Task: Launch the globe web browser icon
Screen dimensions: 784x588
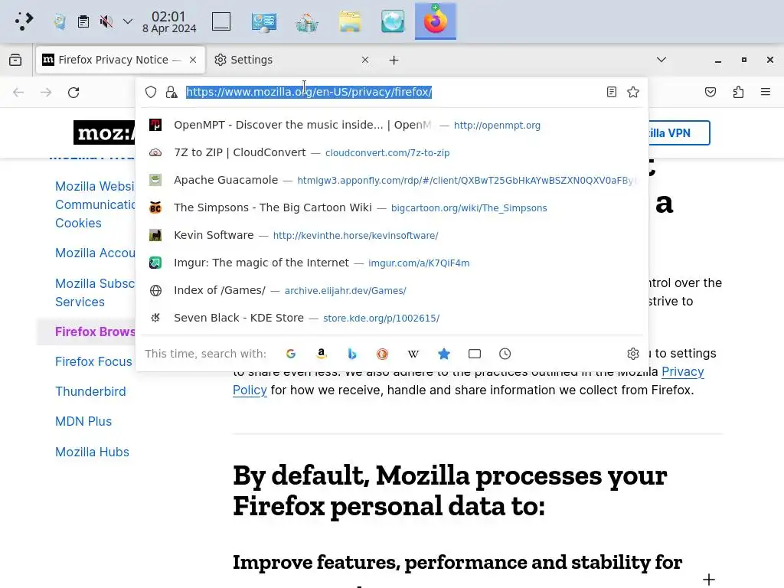Action: pos(393,22)
